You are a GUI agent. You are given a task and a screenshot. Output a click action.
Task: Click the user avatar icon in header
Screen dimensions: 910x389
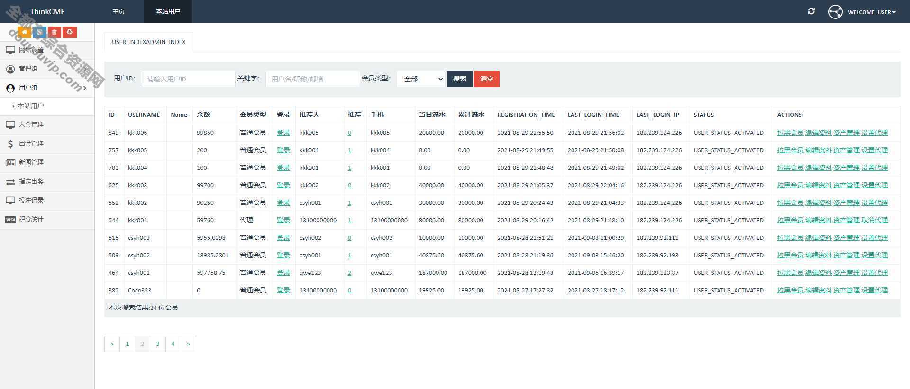tap(836, 11)
